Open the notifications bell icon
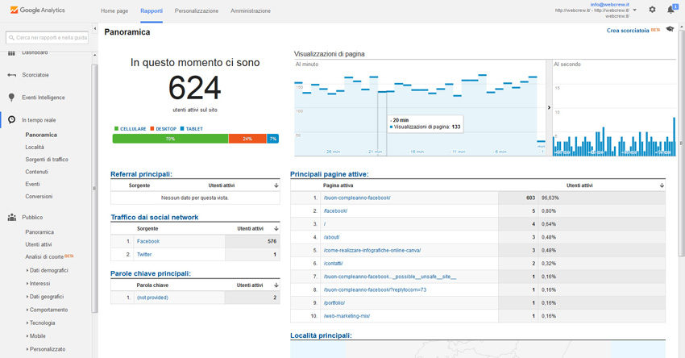 (671, 9)
